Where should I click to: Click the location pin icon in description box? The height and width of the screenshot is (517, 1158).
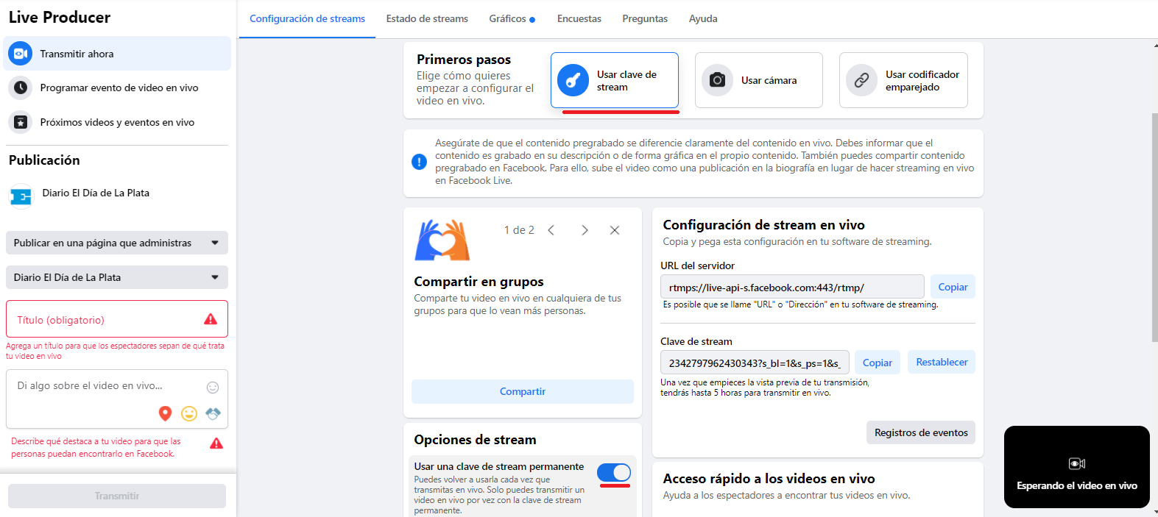[x=165, y=413]
